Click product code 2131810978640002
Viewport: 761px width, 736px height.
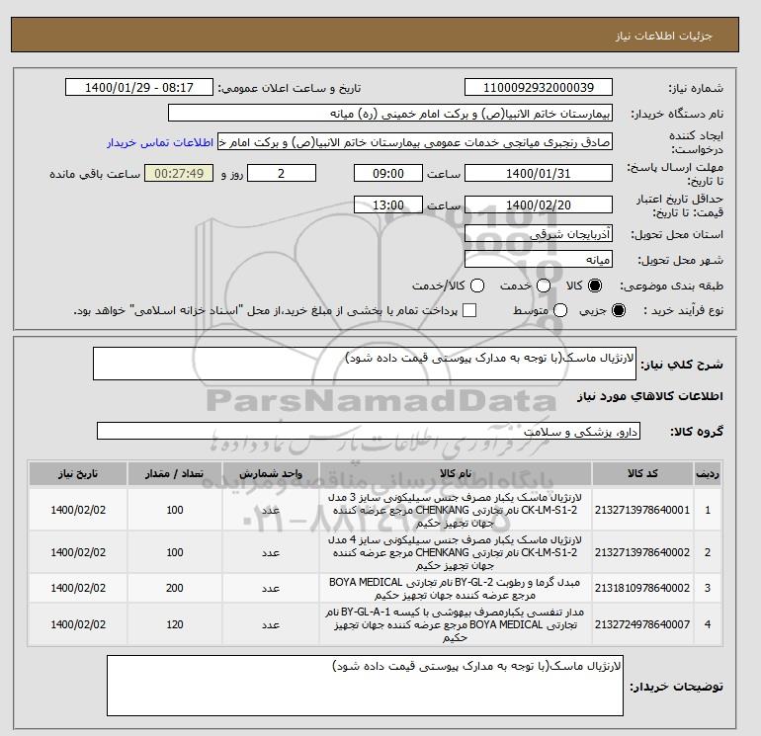642,588
